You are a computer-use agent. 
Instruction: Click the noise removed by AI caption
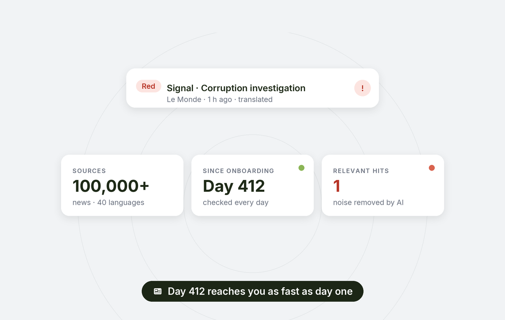[x=368, y=202]
